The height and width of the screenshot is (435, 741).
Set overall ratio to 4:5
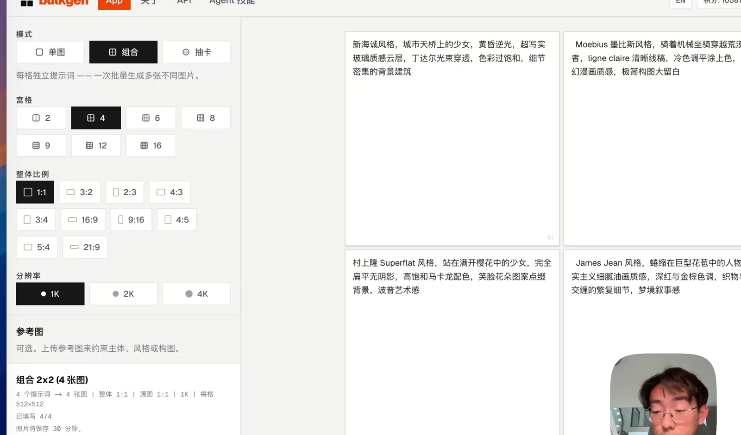click(x=177, y=220)
